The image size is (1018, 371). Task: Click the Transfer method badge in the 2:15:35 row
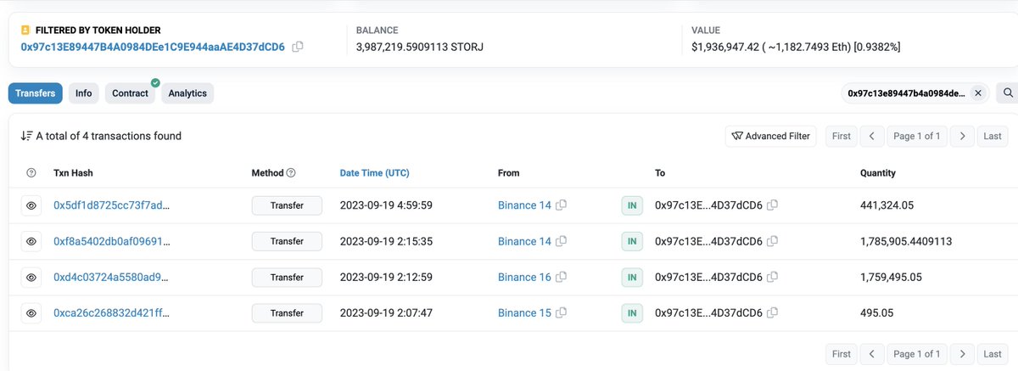[x=287, y=242]
